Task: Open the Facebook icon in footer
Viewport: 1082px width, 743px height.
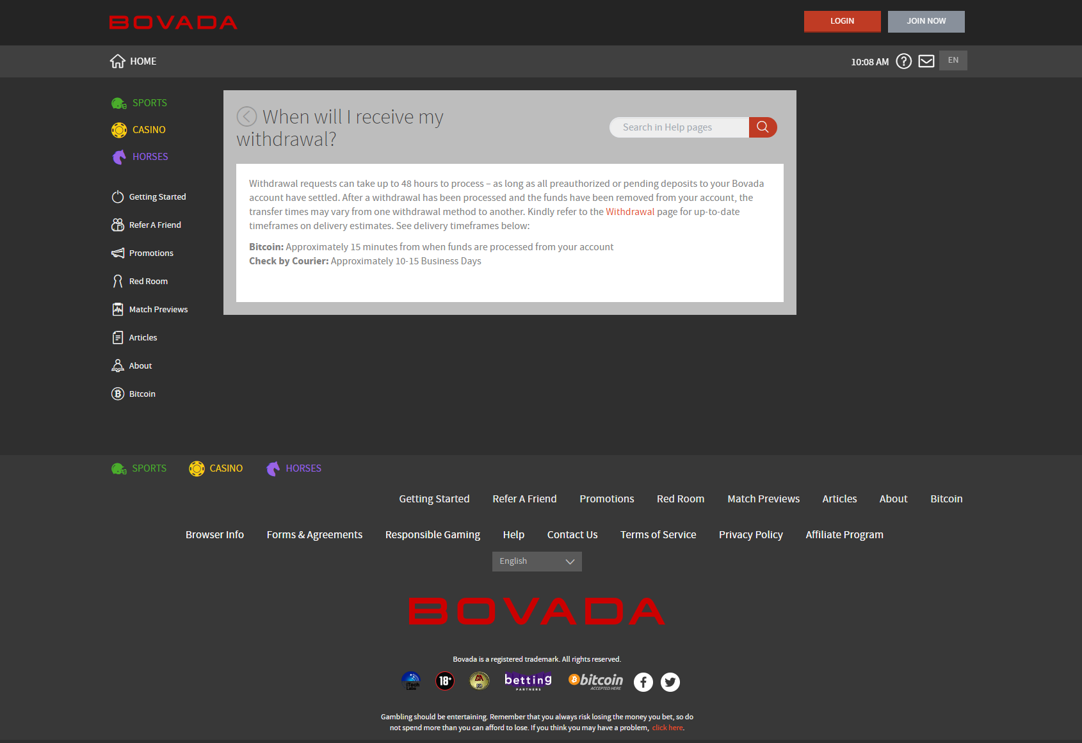Action: (643, 682)
